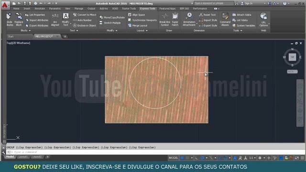Toggle hardware acceleration in status bar
The image size is (306, 172).
point(281,158)
